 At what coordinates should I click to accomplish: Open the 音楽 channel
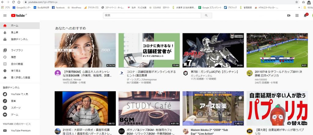20,101
